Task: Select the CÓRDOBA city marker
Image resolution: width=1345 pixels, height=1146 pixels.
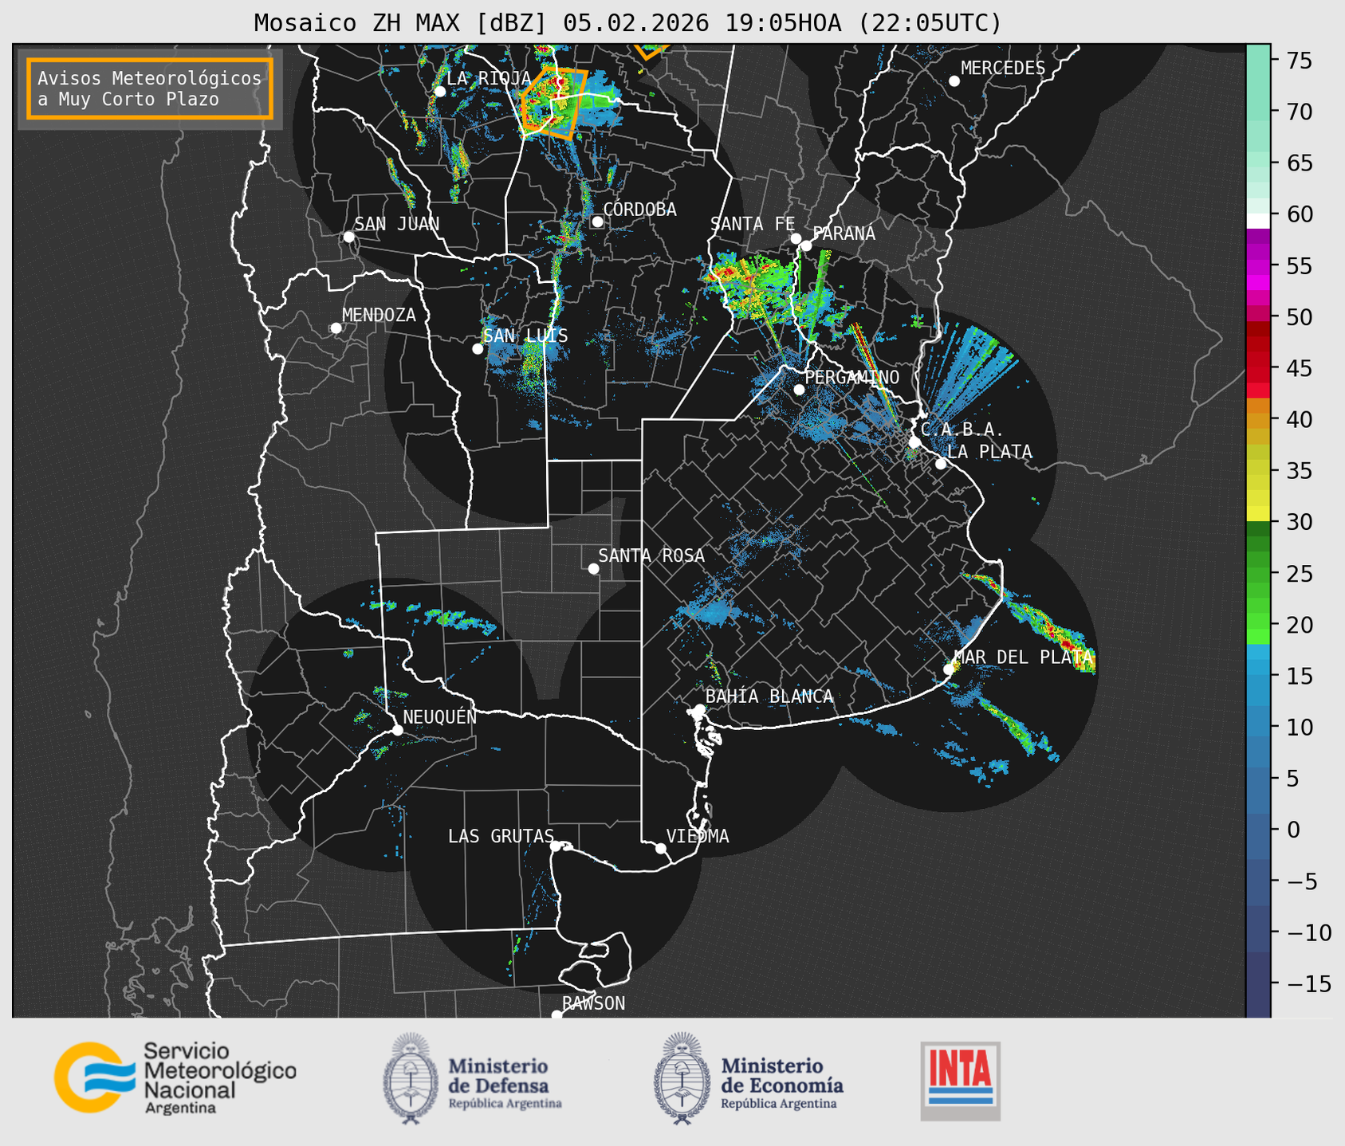Action: [x=597, y=222]
